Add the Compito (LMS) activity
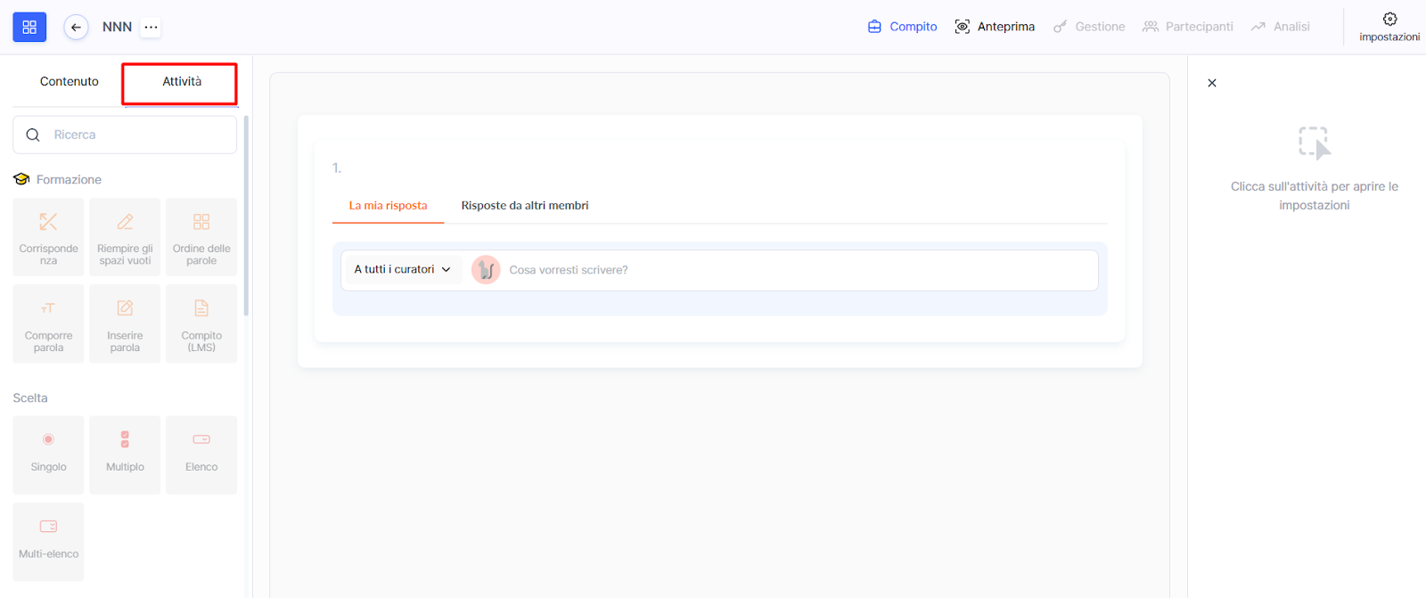The width and height of the screenshot is (1426, 598). 201,324
